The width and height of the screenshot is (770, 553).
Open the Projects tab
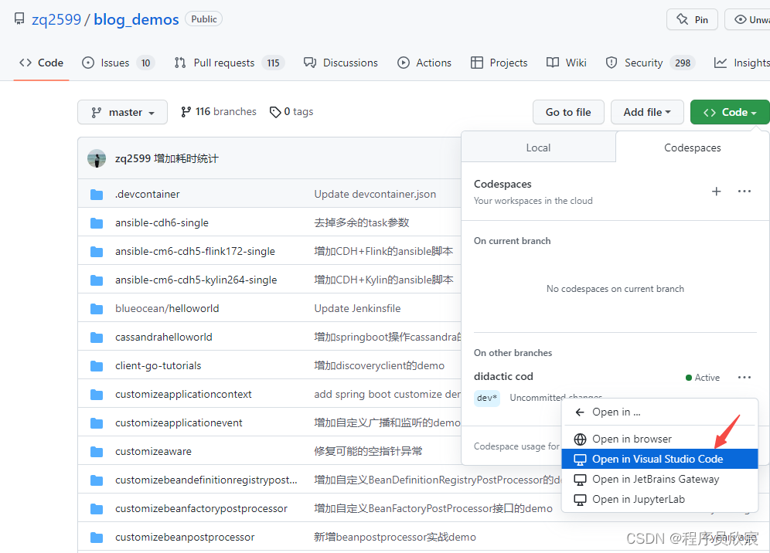pyautogui.click(x=499, y=63)
